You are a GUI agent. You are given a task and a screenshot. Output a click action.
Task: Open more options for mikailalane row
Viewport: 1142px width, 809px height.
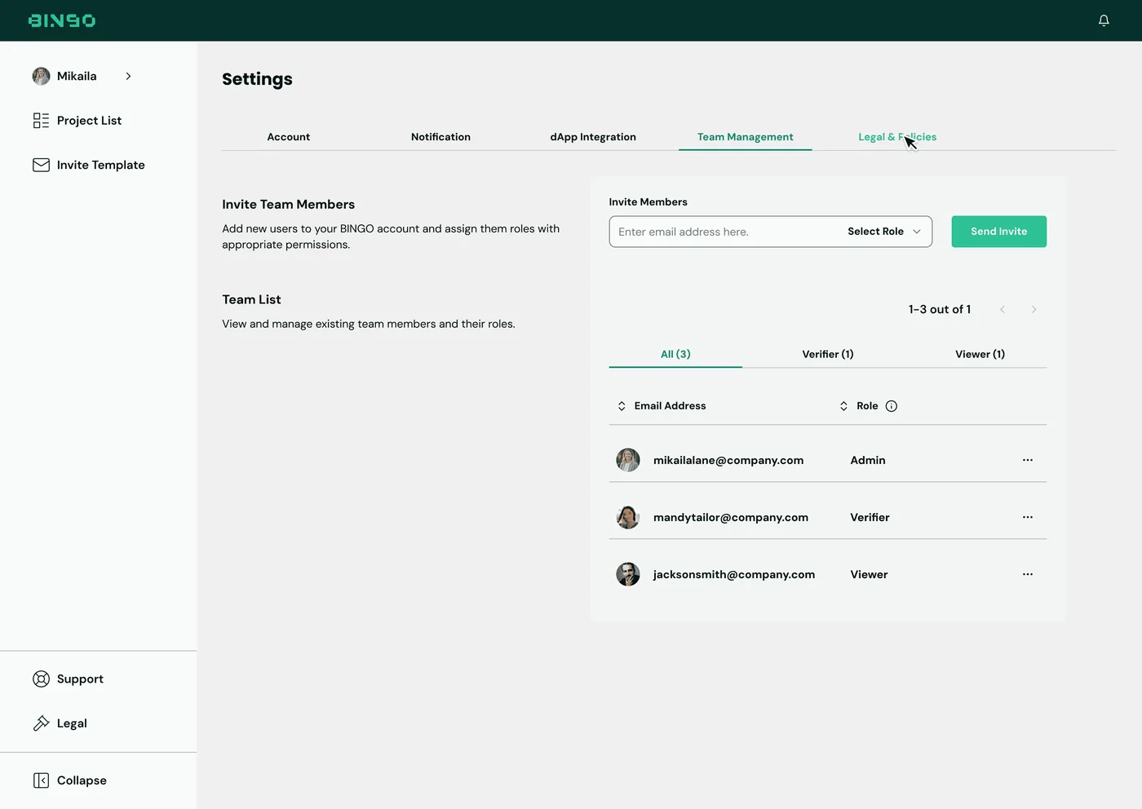[x=1028, y=460]
